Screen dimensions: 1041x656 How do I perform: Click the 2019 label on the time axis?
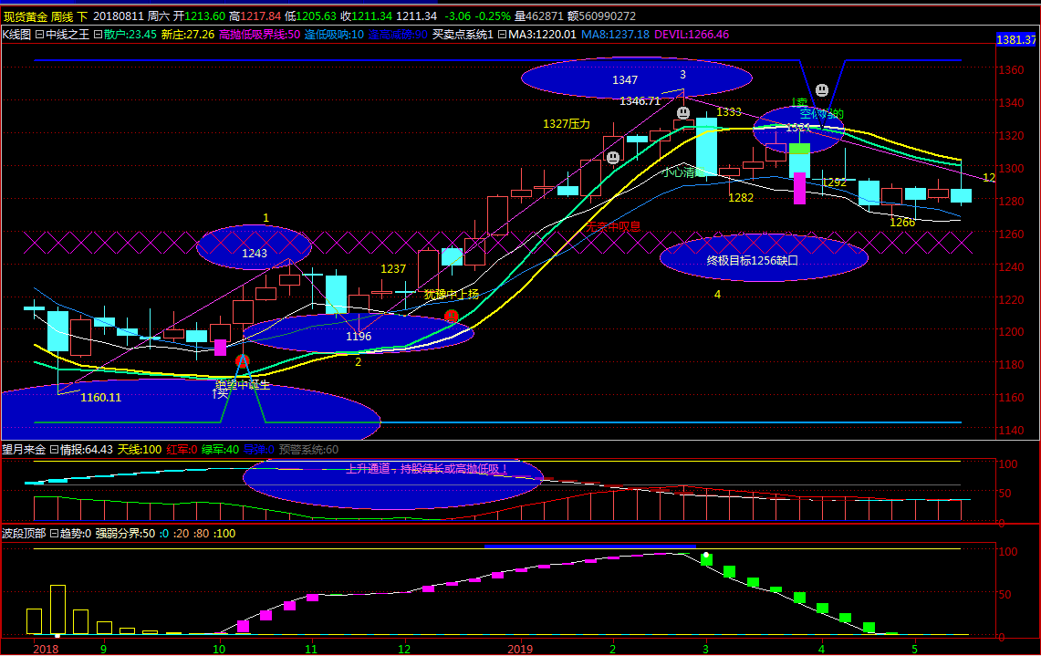pyautogui.click(x=519, y=649)
